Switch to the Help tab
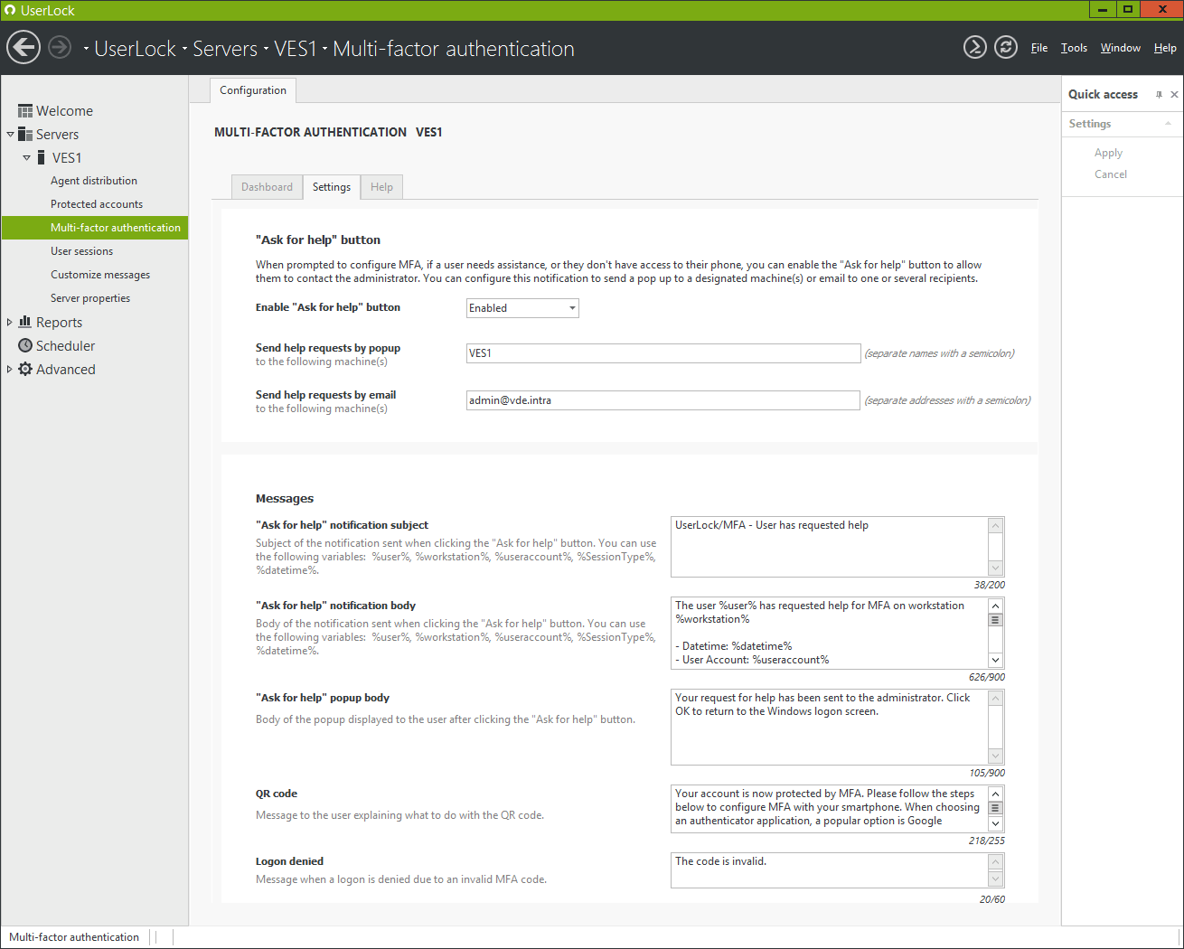This screenshot has height=949, width=1184. click(381, 187)
